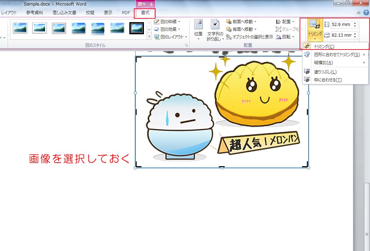Expand the 図の効果 dropdown arrow
Screen dimensions: 370x251
point(179,29)
